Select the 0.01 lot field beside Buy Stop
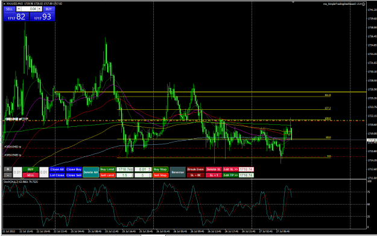377x236 pixels. point(143,170)
